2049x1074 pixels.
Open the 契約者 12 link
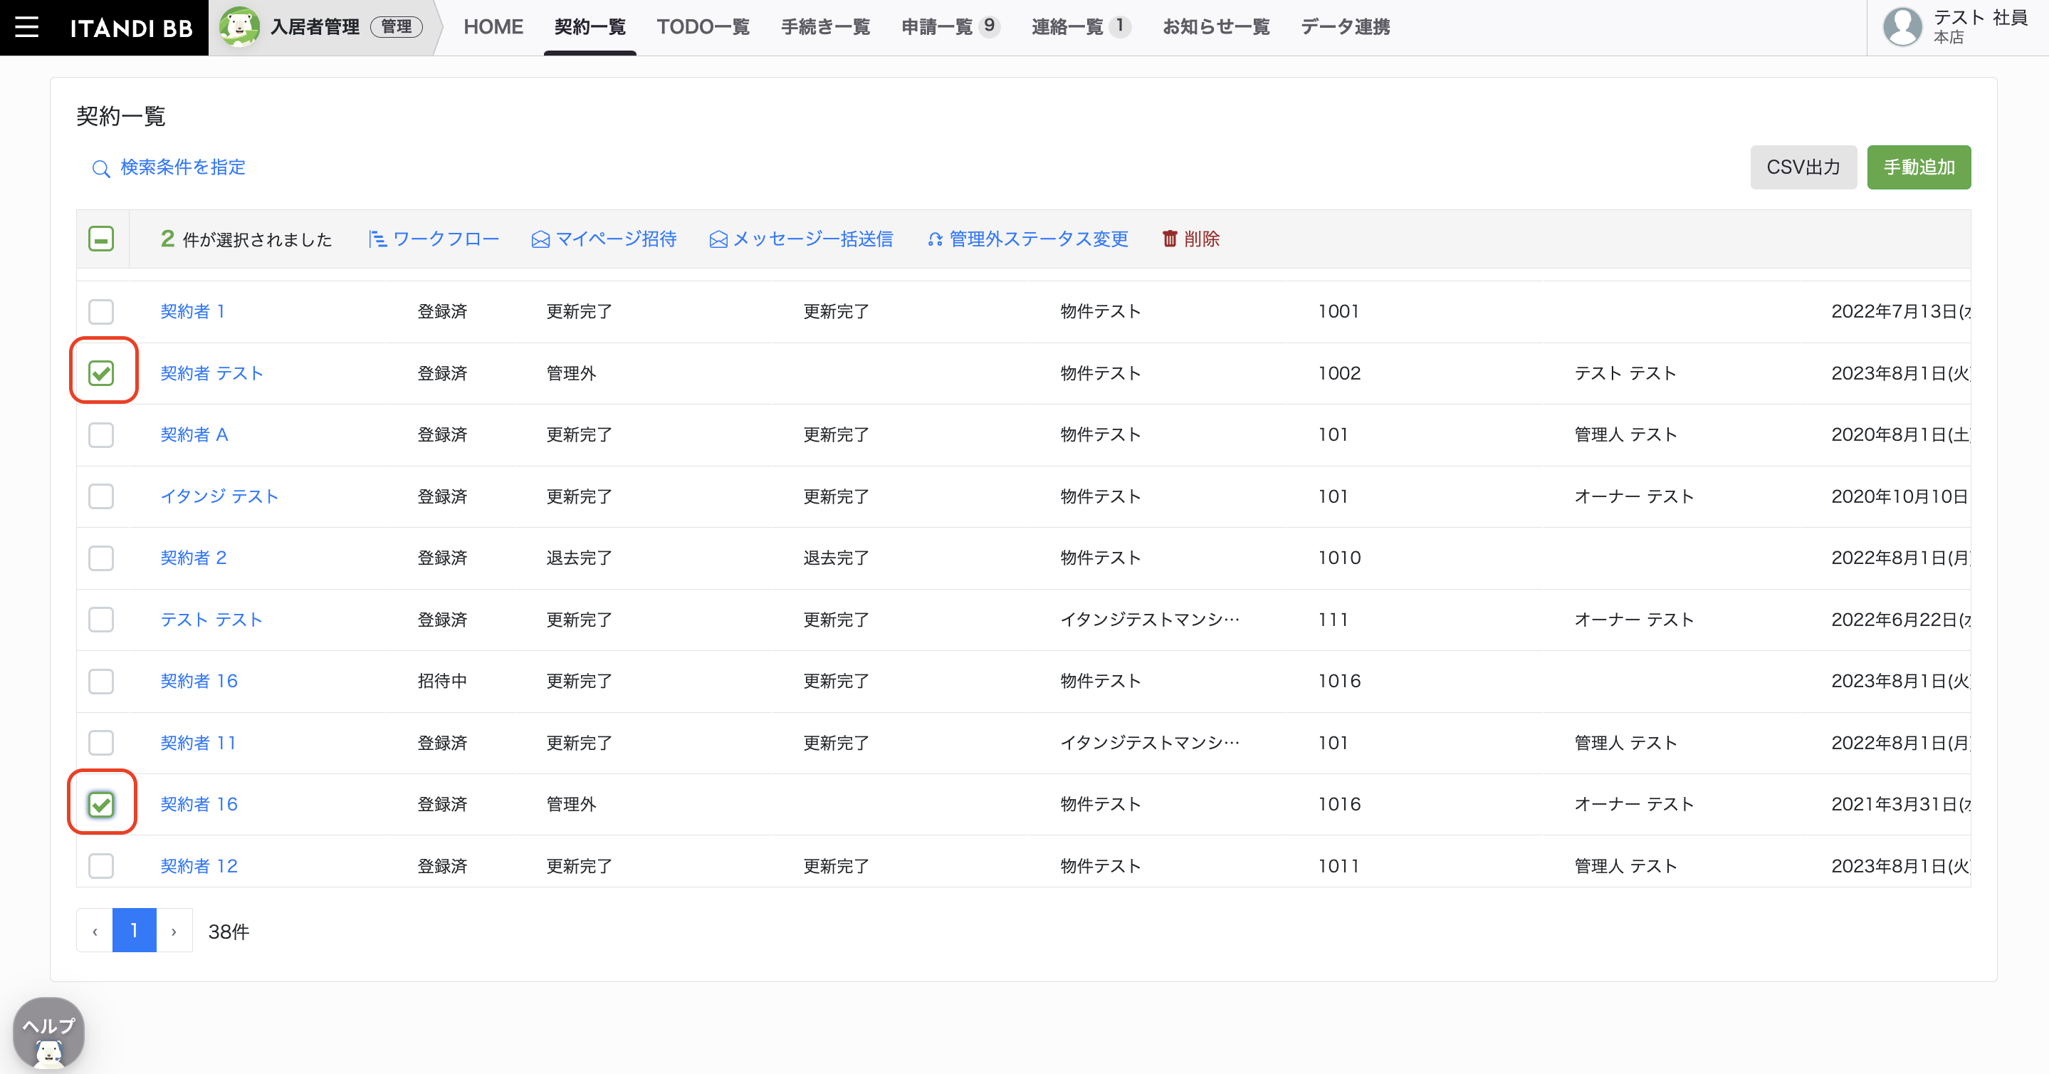[199, 866]
